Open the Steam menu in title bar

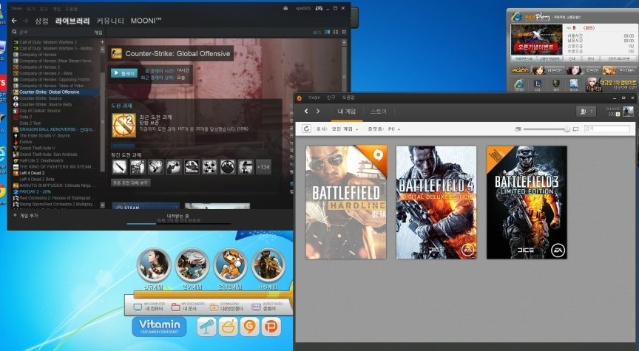click(17, 8)
